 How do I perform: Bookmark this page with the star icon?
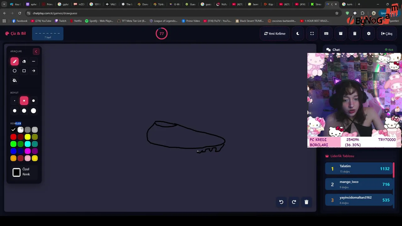(337, 13)
